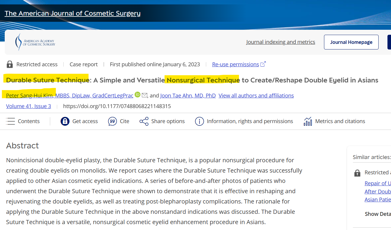Click the Journal Homepage button

click(351, 42)
